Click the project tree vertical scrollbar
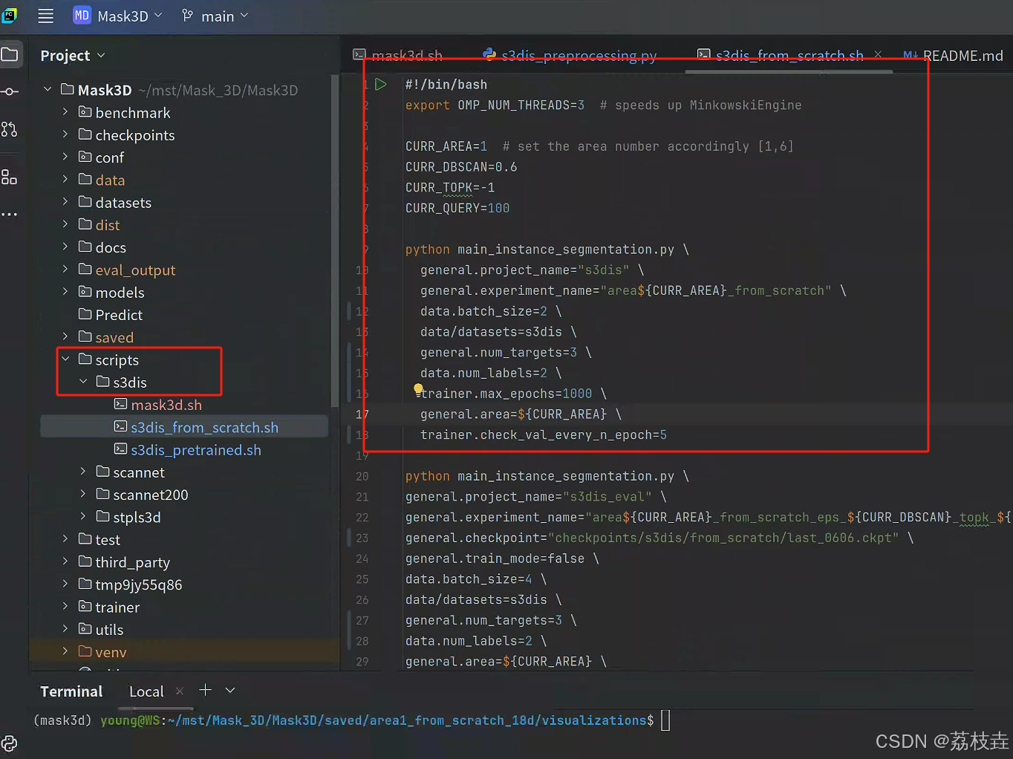The image size is (1013, 759). (x=333, y=241)
